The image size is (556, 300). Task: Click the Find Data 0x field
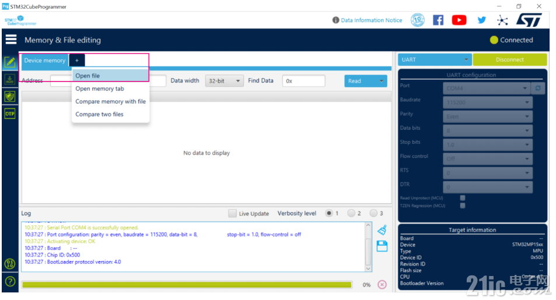point(303,81)
